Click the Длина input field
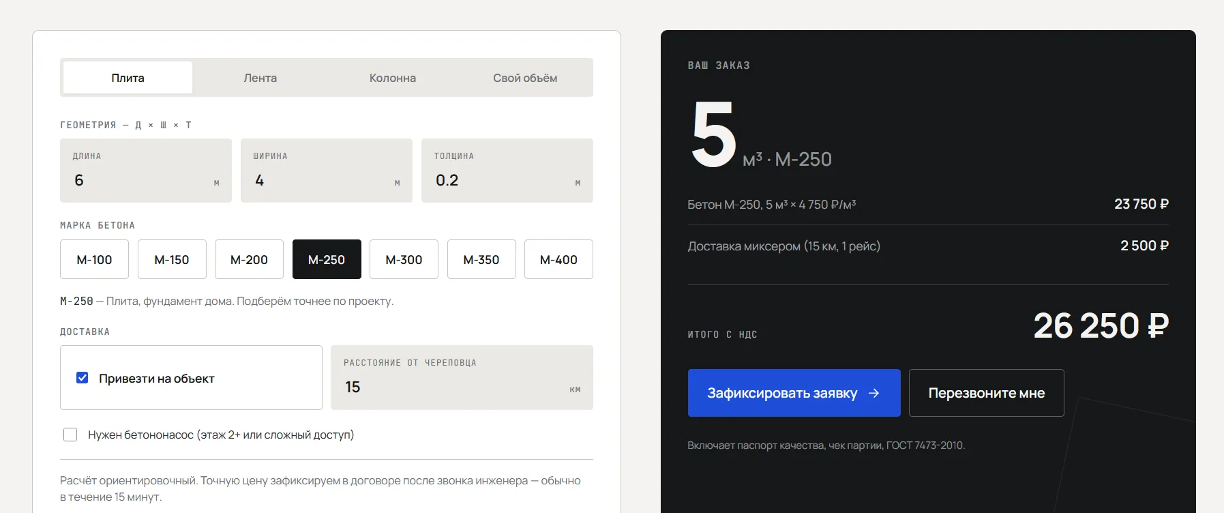 (x=146, y=171)
